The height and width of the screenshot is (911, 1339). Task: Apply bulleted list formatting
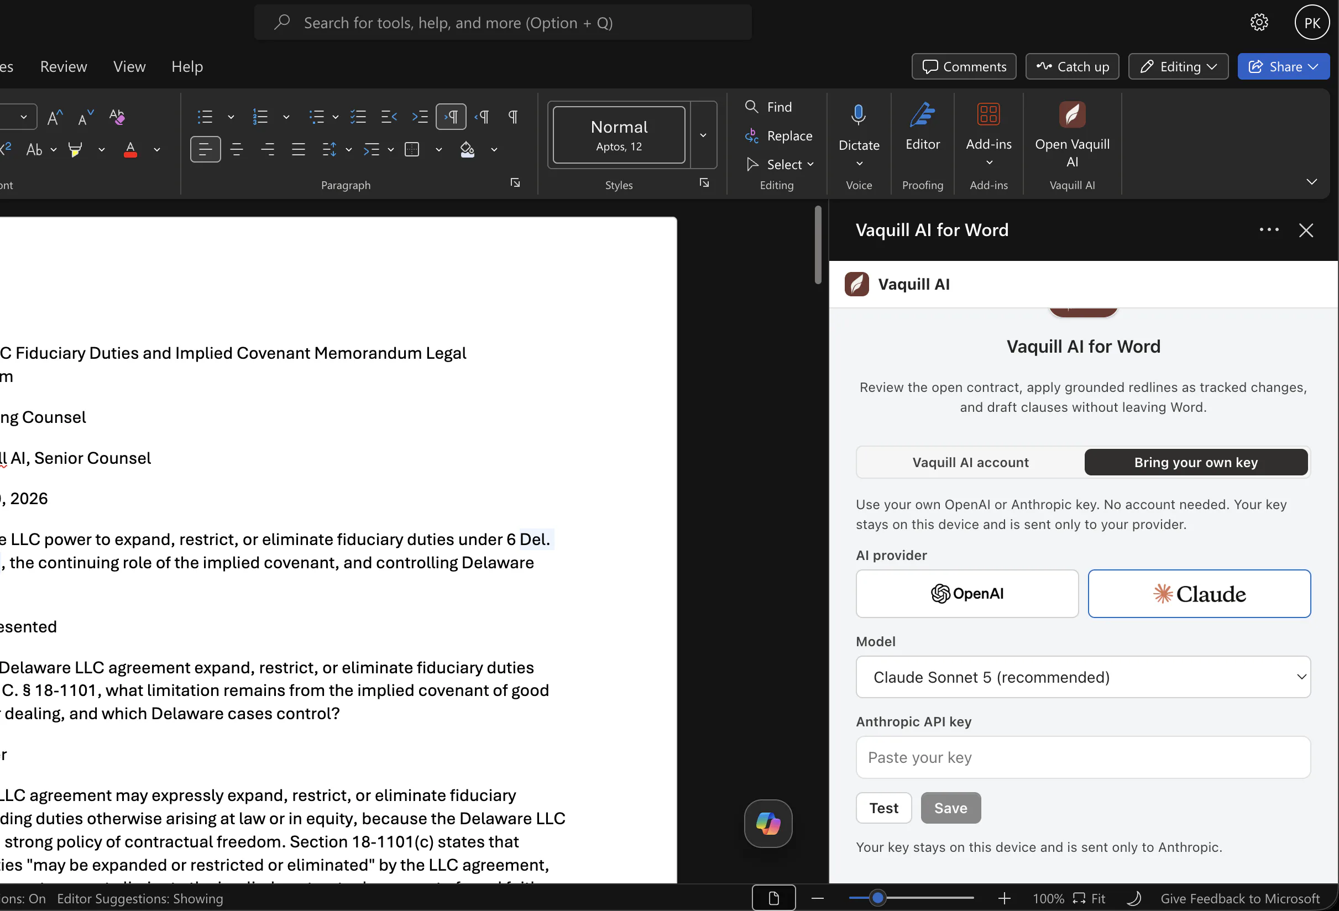tap(205, 117)
